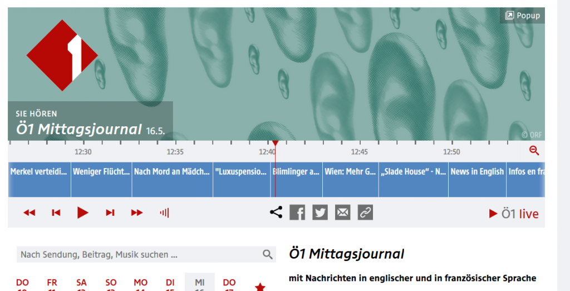Open the volume level control
This screenshot has width=570, height=291.
[164, 213]
